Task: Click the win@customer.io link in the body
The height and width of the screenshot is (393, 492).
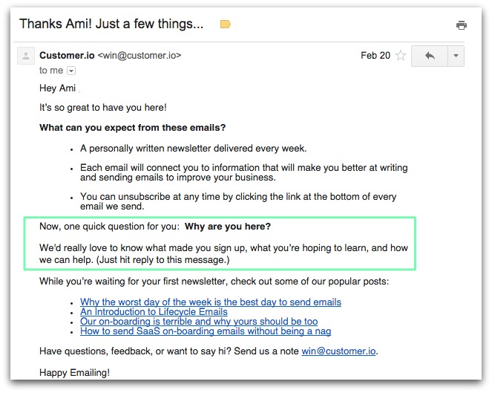Action: tap(344, 351)
